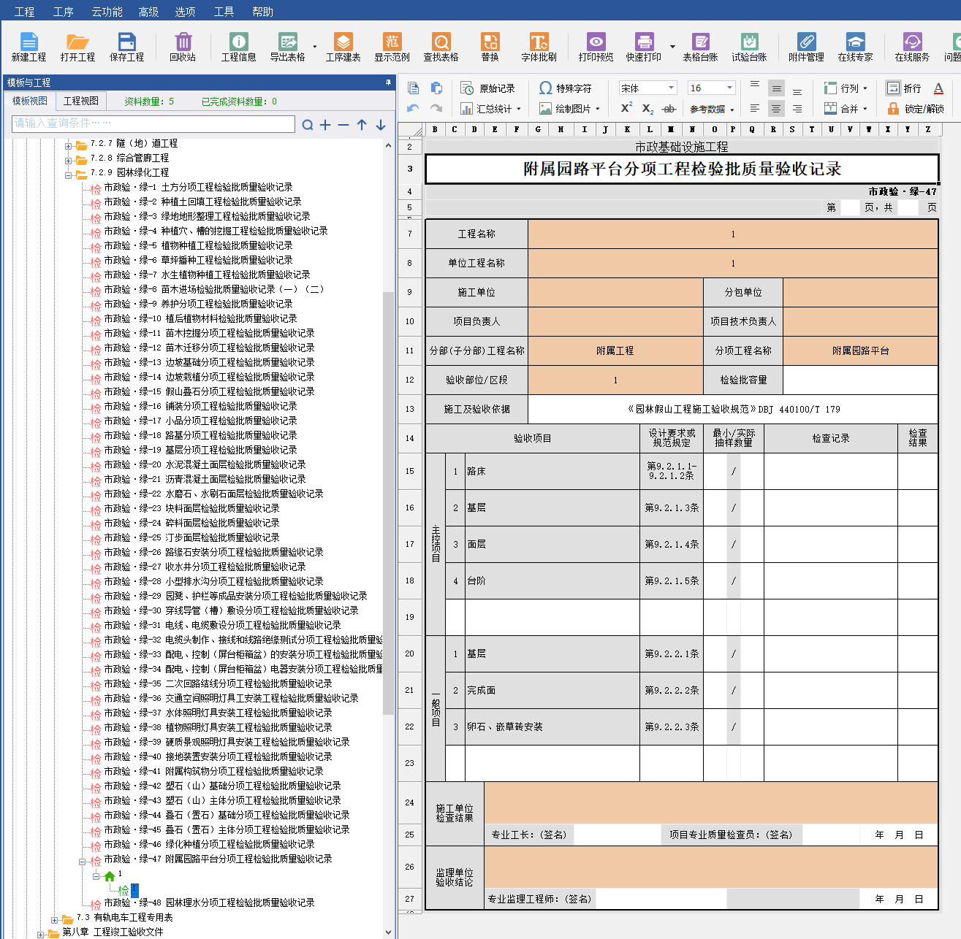Expand the 7.2.8 综合管廊工程 node
The image size is (961, 939).
pos(69,160)
